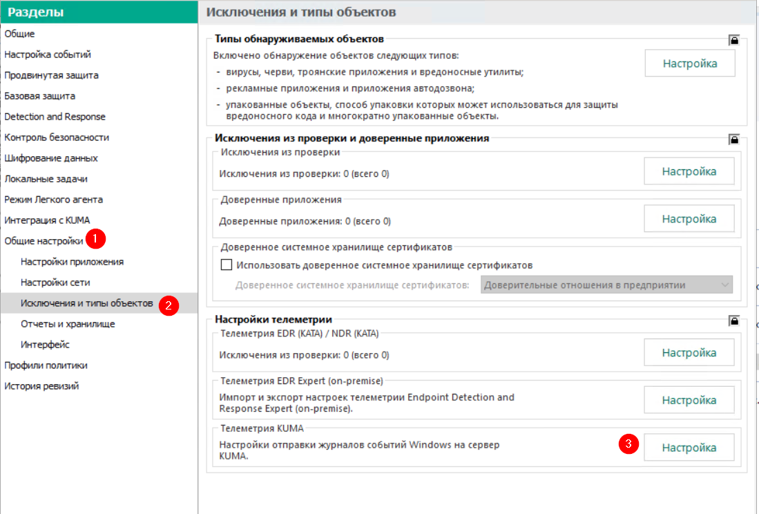Open the Настройки приложения subsection

click(x=72, y=262)
